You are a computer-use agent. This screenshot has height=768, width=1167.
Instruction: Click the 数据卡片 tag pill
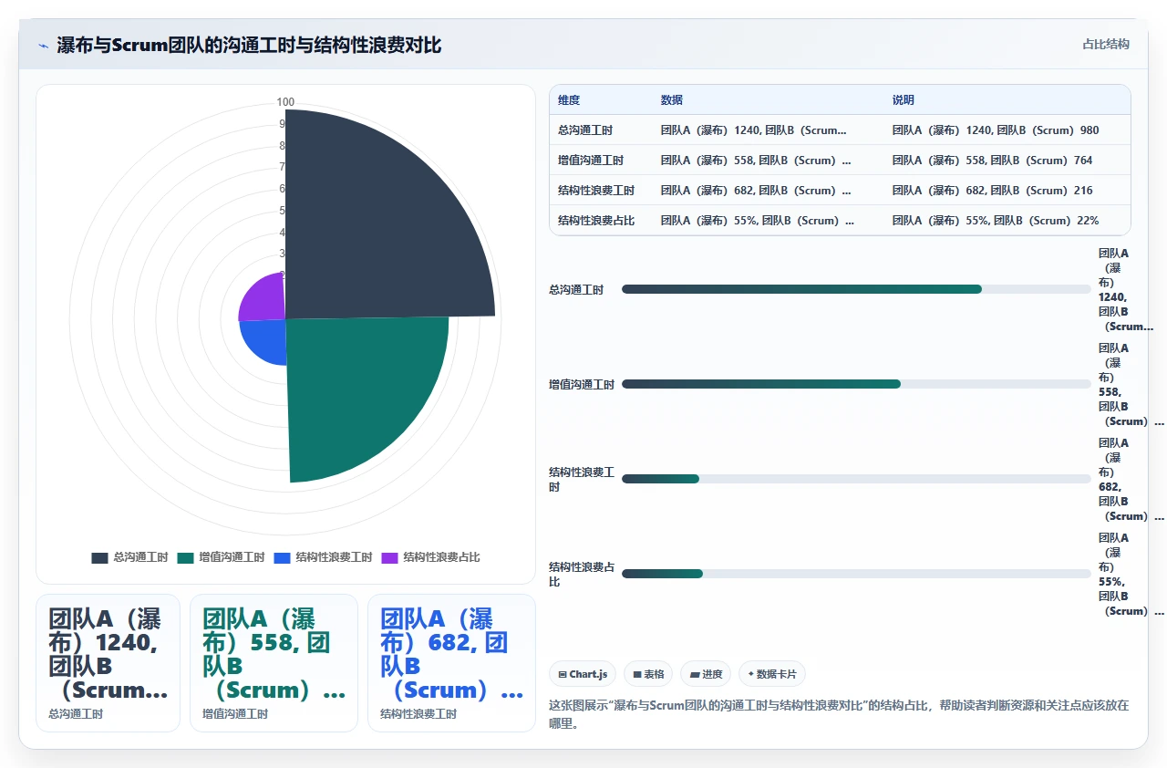click(x=772, y=674)
